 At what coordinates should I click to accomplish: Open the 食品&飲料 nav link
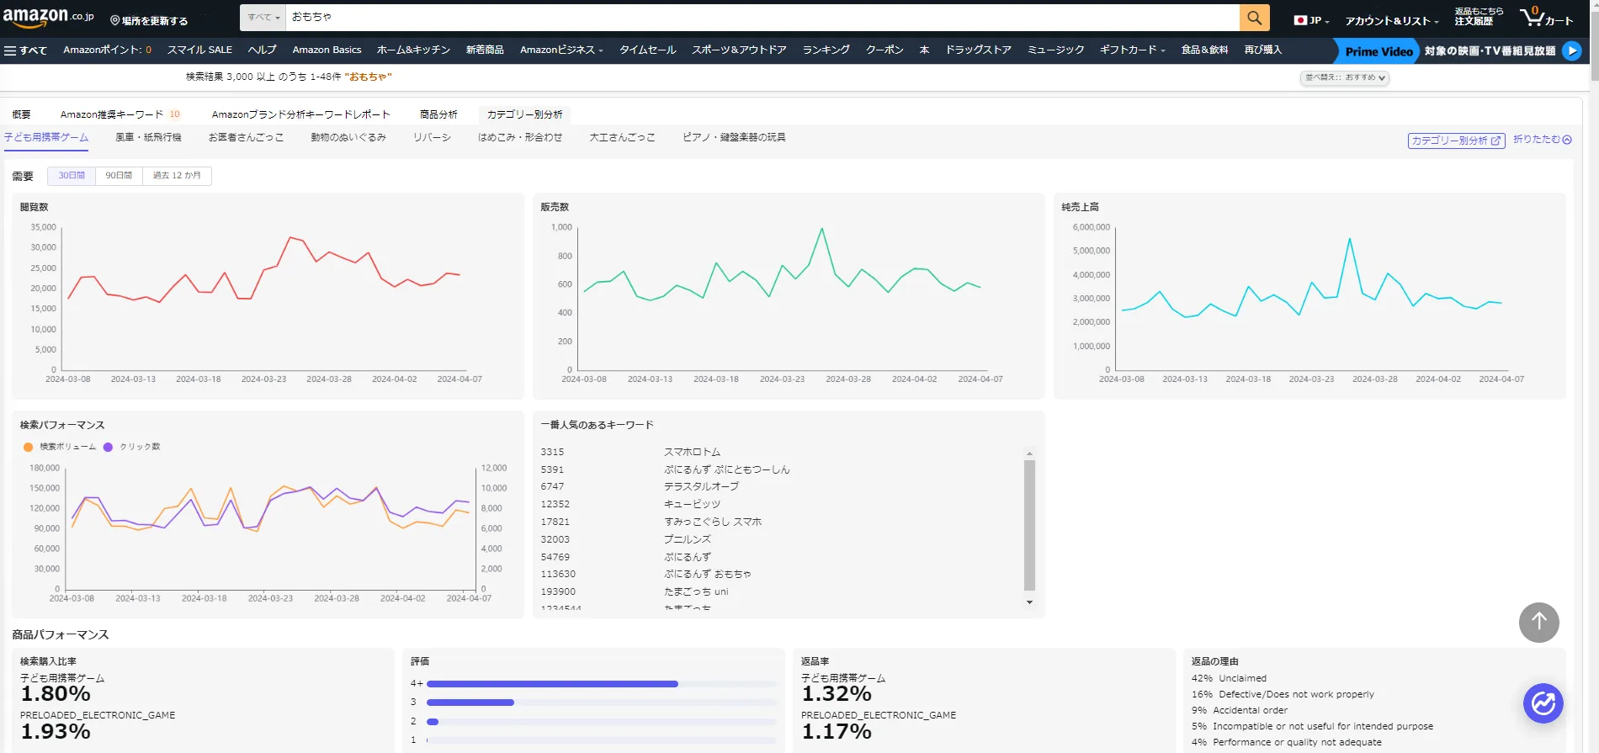(x=1204, y=50)
